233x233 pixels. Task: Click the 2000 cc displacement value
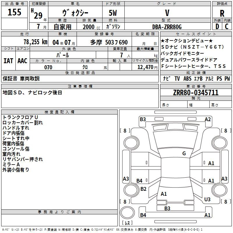click(91, 27)
